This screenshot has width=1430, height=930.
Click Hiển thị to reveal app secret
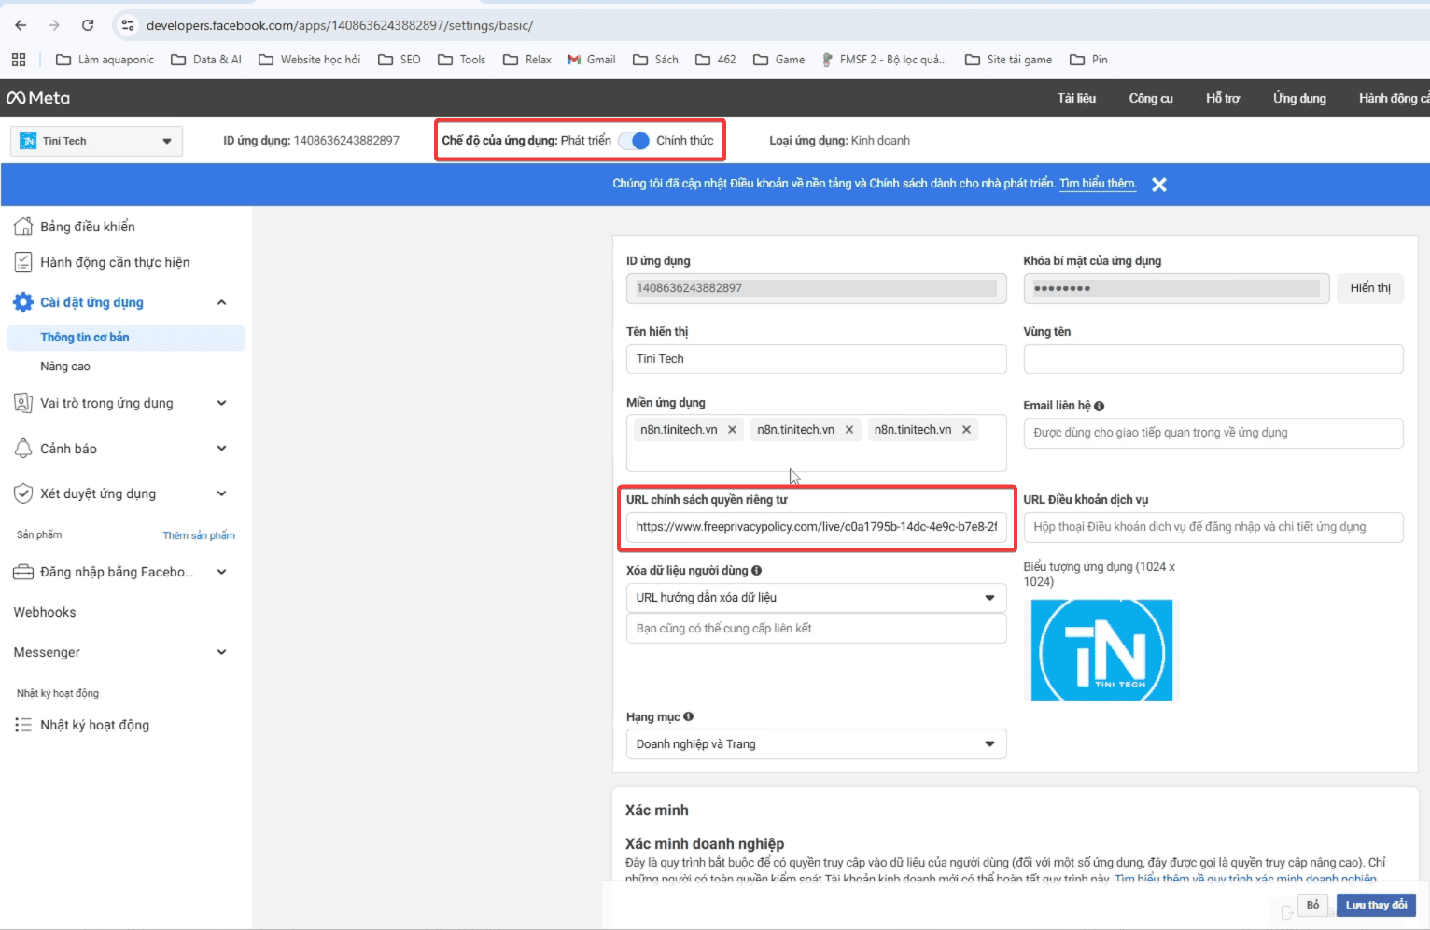click(x=1369, y=288)
